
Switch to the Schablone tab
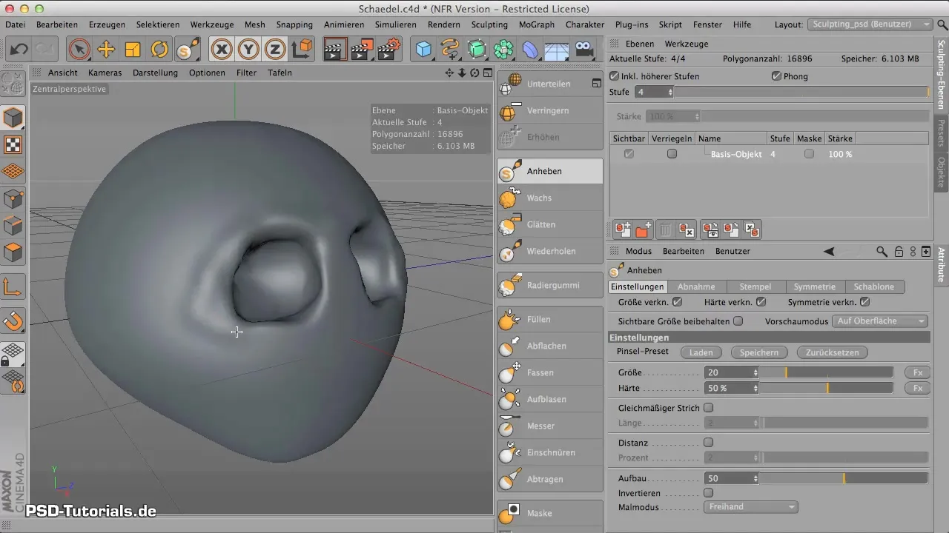(x=874, y=286)
